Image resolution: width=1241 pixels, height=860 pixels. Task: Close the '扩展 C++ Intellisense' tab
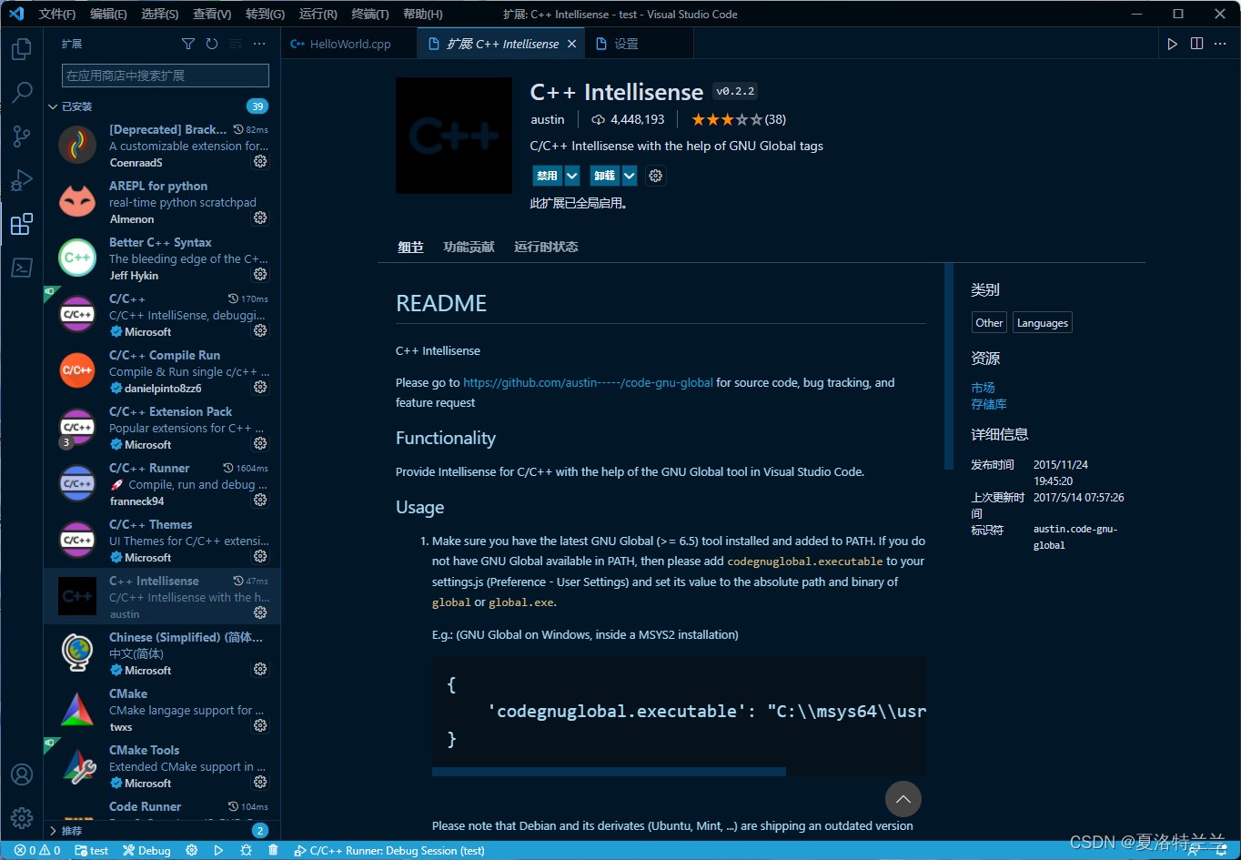click(x=571, y=44)
